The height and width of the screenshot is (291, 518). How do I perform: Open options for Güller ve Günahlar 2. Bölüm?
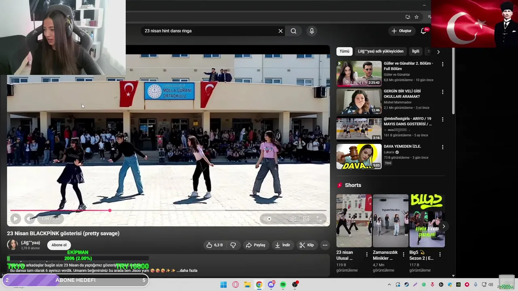click(x=442, y=64)
